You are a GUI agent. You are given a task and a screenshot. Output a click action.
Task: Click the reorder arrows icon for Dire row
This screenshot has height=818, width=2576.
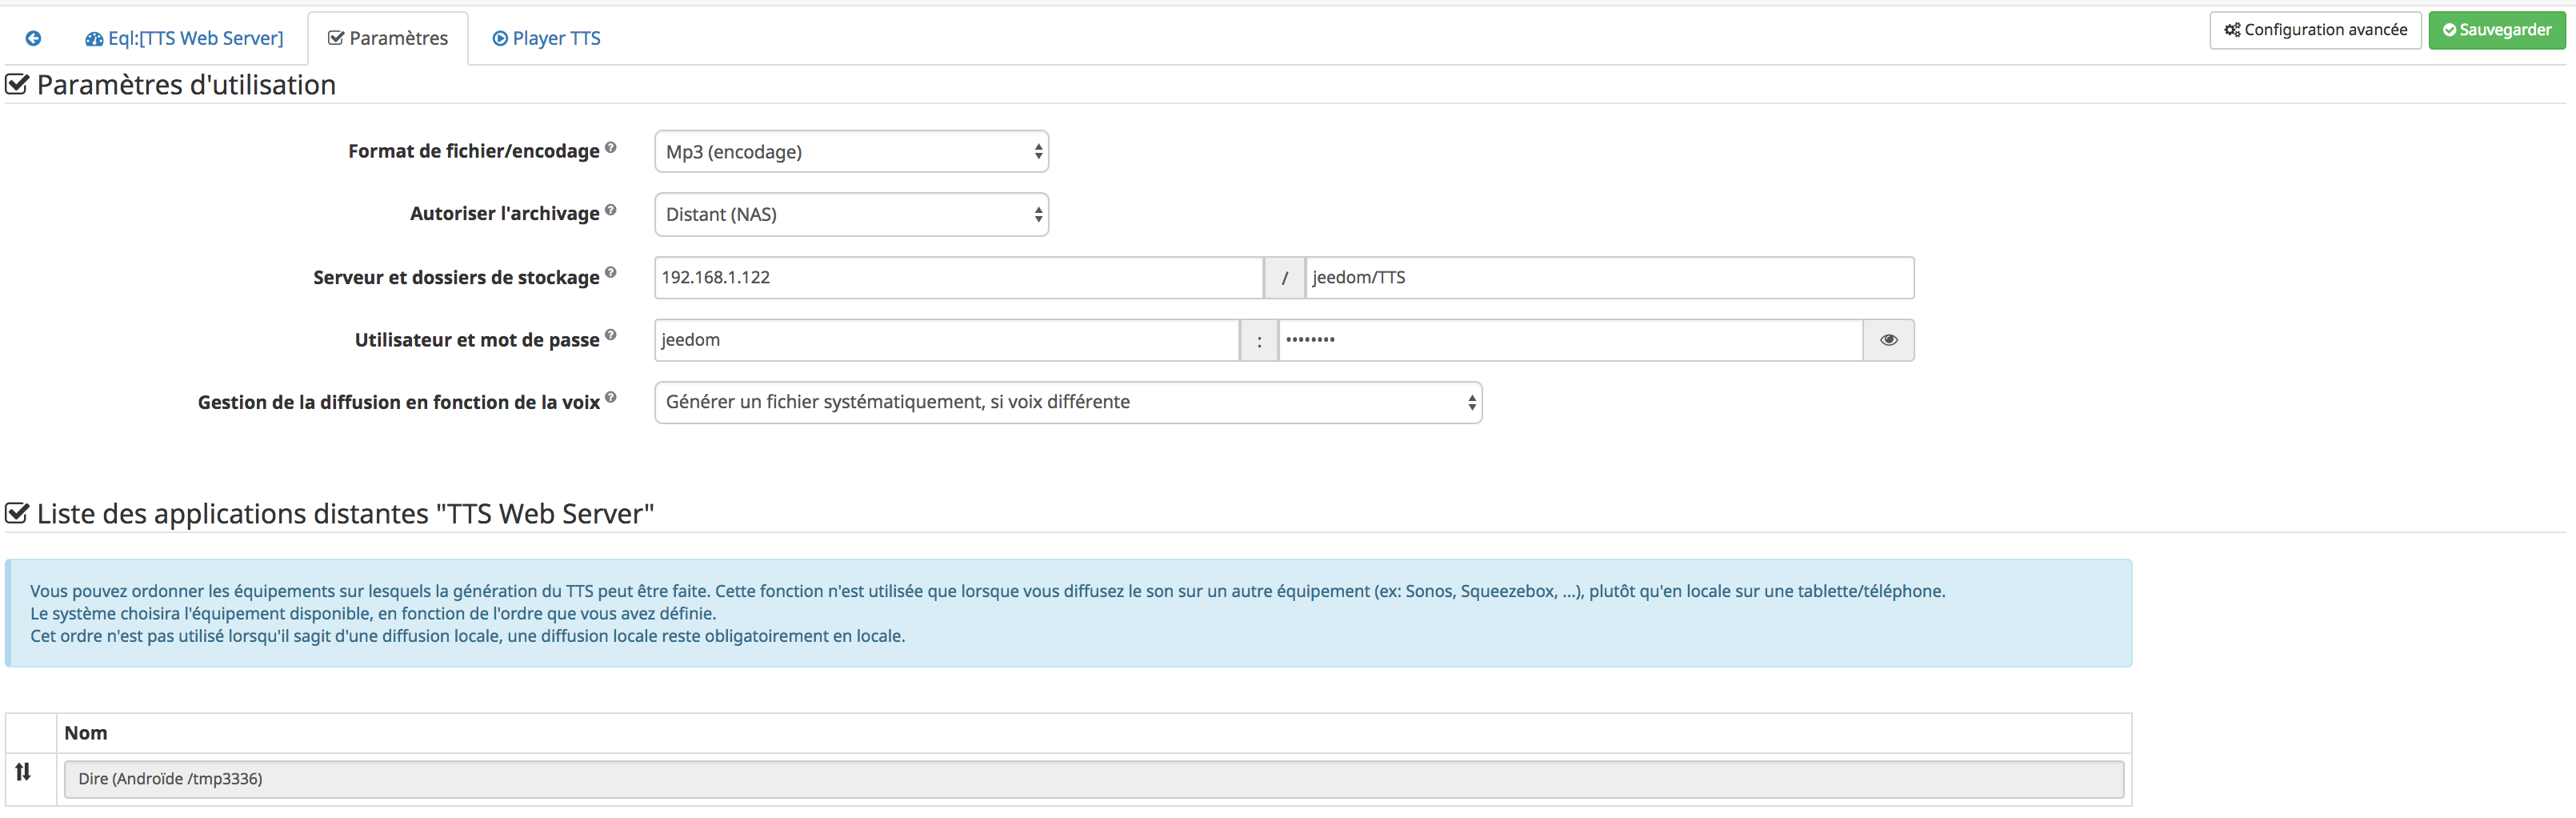pyautogui.click(x=23, y=771)
